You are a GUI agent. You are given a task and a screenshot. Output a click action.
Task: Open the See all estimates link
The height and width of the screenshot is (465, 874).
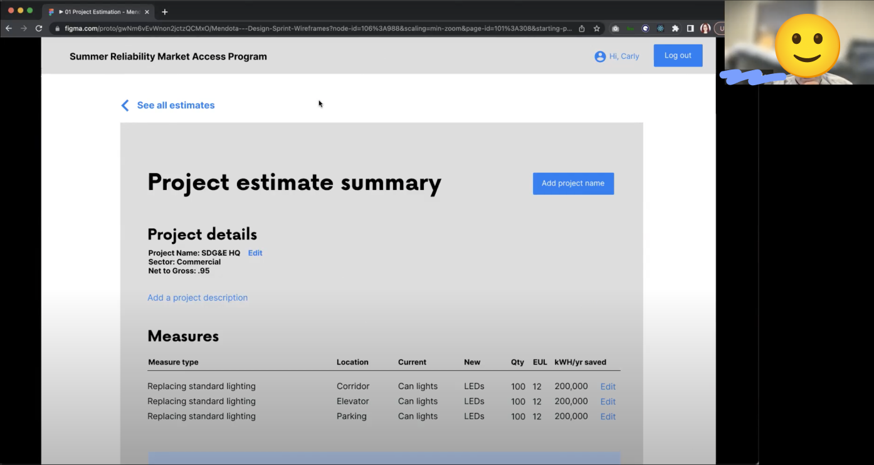click(176, 105)
